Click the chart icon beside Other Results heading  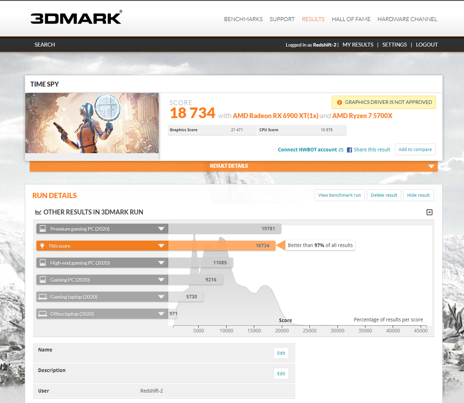38,212
